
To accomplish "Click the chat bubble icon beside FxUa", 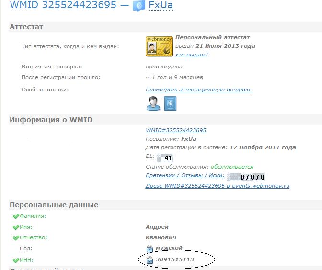I will coord(139,7).
